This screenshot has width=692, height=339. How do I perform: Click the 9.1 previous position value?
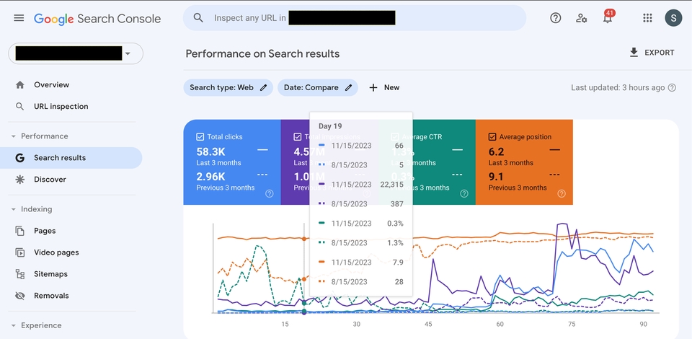(x=496, y=177)
